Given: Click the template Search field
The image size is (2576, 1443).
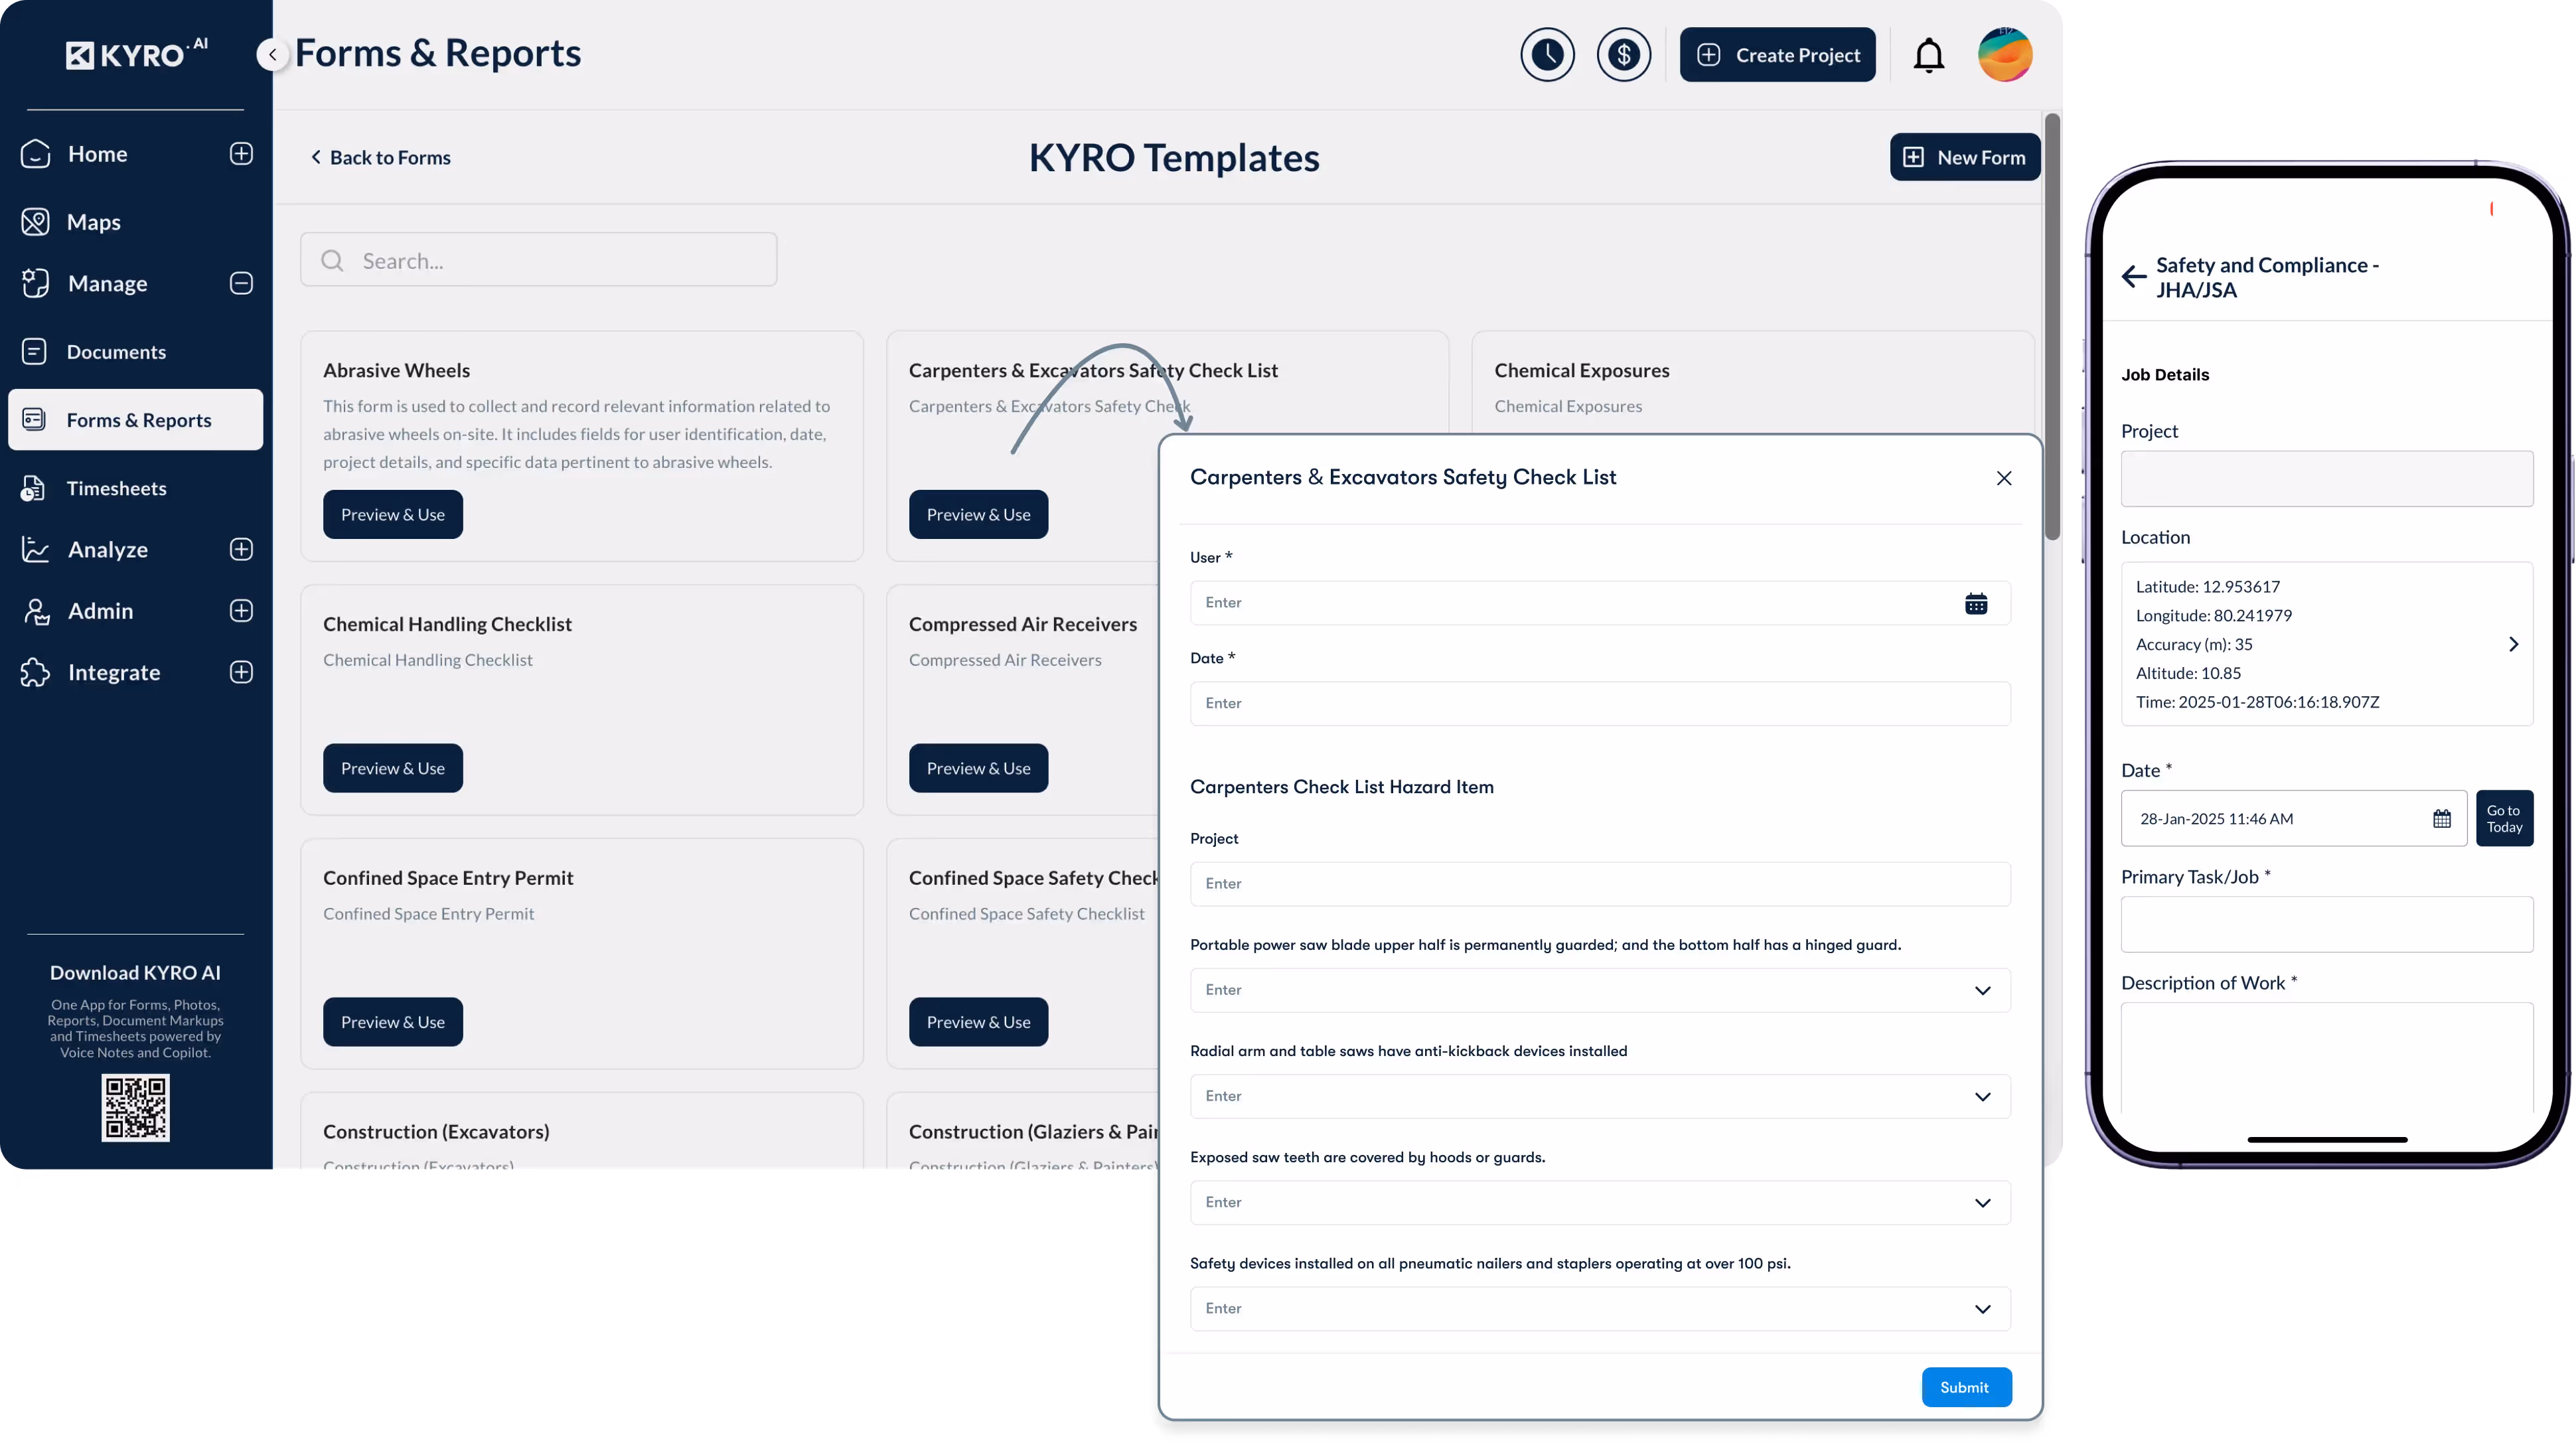Looking at the screenshot, I should pos(538,261).
